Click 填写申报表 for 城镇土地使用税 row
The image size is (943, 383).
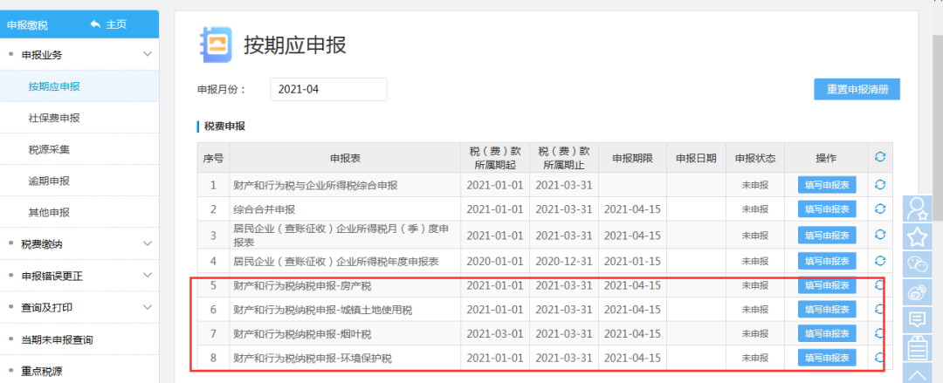(x=827, y=310)
